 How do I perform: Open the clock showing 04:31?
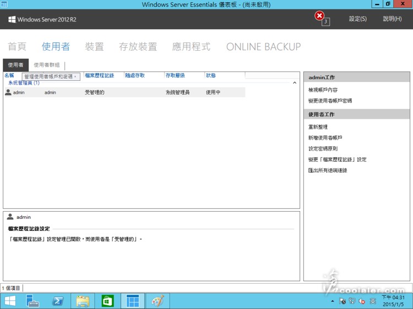tap(393, 301)
